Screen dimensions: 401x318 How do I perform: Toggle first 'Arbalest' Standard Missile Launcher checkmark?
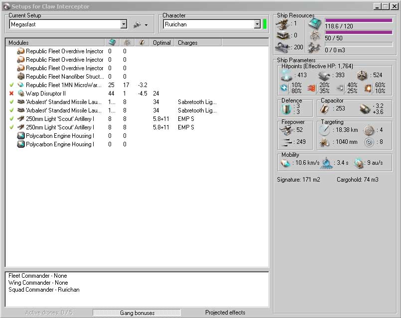[11, 102]
